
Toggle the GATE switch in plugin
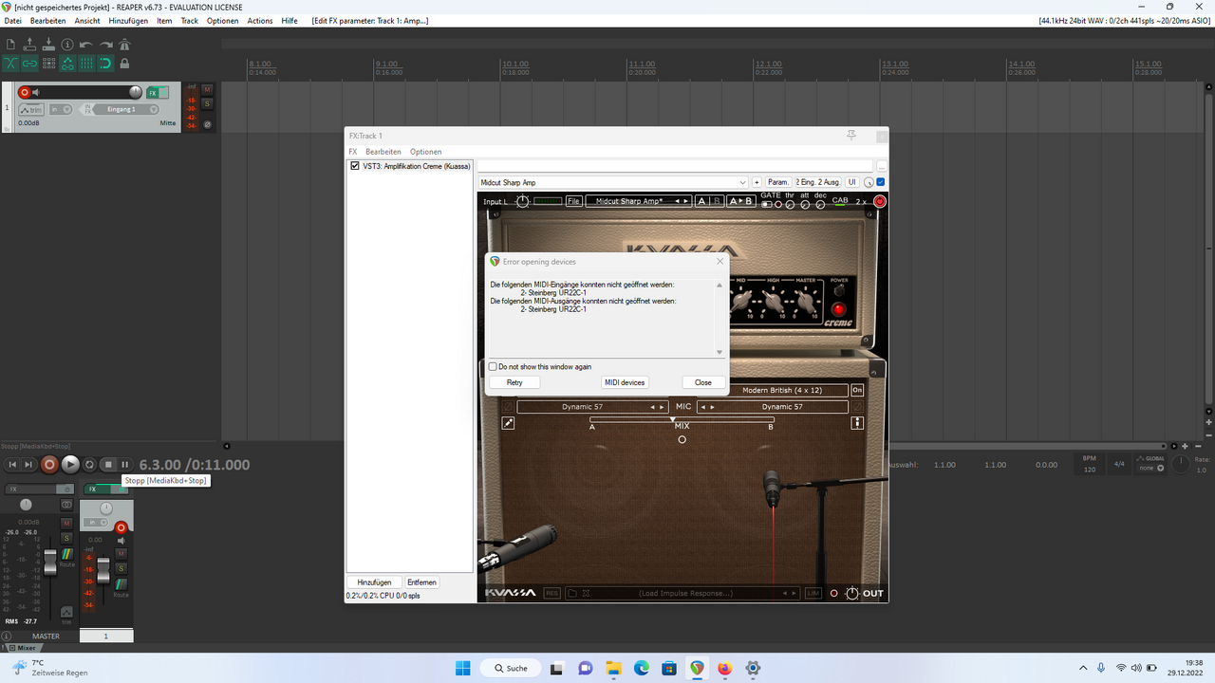pos(767,204)
